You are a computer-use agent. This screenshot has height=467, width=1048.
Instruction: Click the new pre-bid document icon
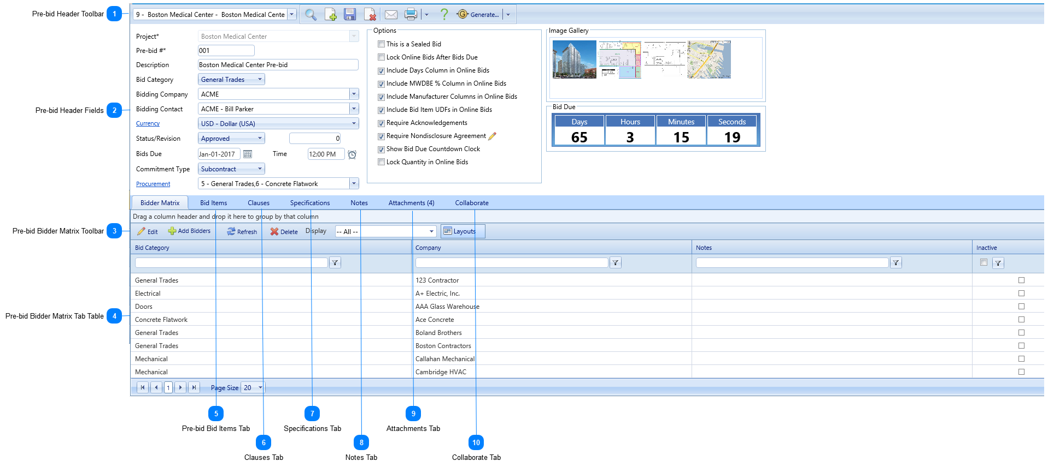(330, 15)
